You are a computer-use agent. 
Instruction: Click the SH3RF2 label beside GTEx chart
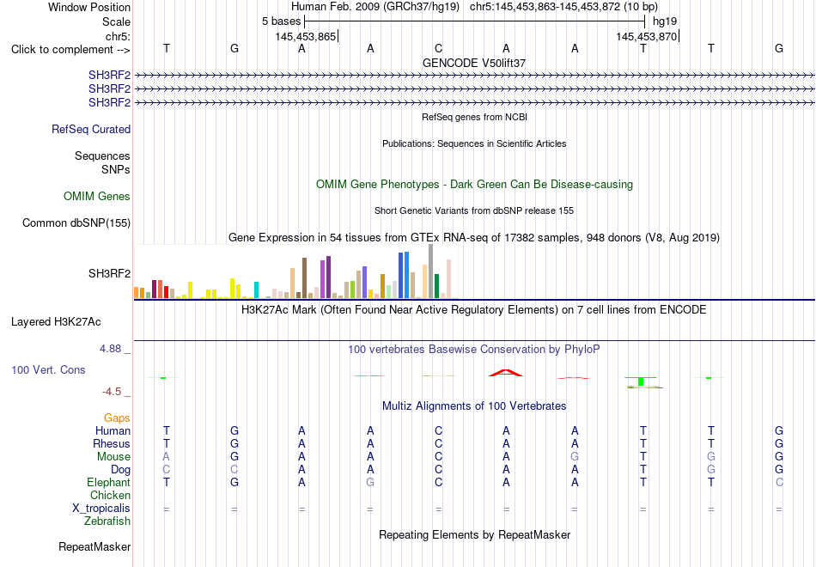(x=109, y=273)
